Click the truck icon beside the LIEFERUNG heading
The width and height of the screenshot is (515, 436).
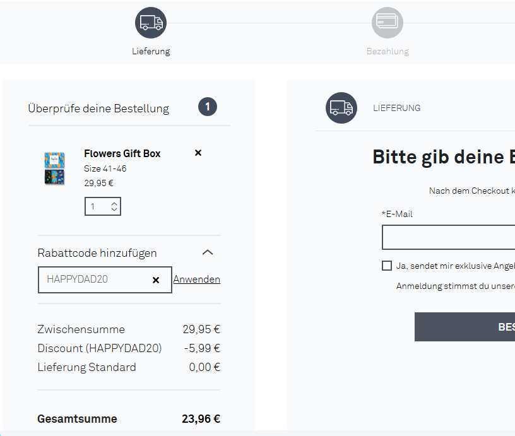click(x=341, y=108)
